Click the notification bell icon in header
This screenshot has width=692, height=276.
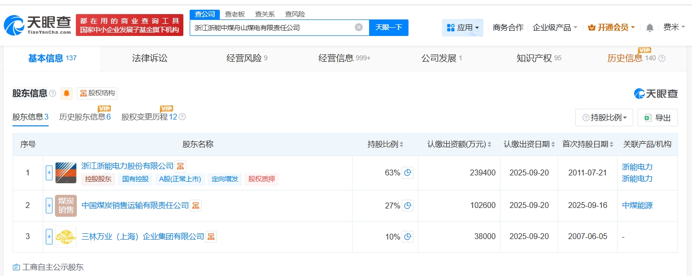coord(650,28)
